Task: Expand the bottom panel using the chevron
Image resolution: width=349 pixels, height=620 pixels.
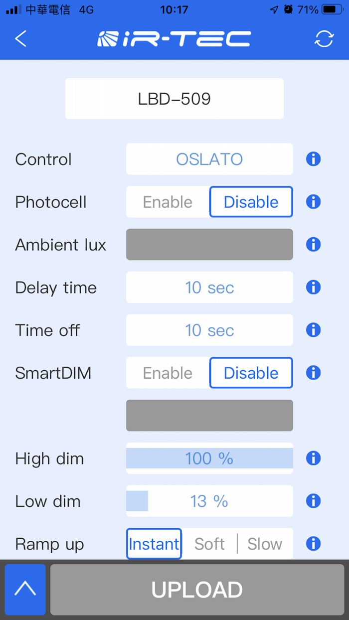Action: point(25,590)
